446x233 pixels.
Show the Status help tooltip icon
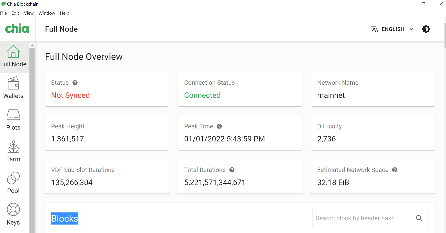point(75,83)
